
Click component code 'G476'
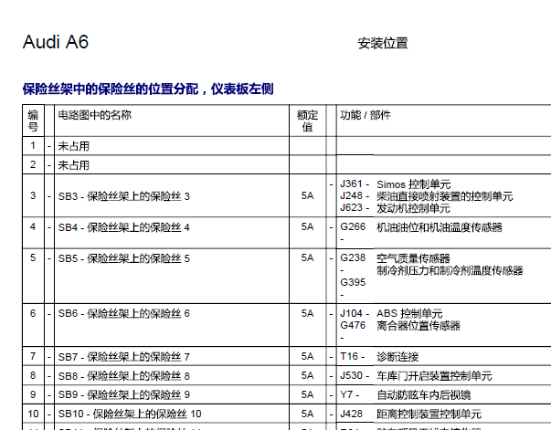353,325
